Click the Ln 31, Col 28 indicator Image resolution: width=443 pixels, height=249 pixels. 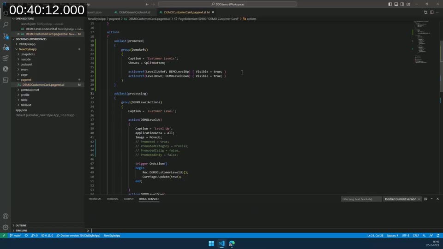pos(375,236)
